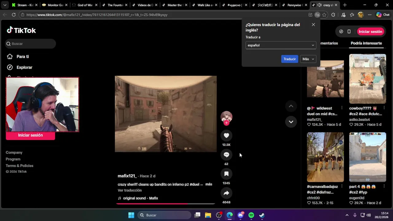Open browser settings ellipsis menu
Viewport: 393px width, 221px height.
coord(370,15)
